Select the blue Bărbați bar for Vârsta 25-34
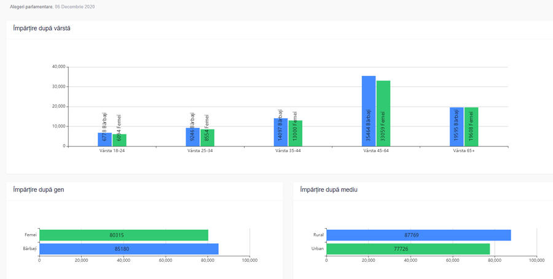Screen dimensions: 553x279 click(192, 137)
